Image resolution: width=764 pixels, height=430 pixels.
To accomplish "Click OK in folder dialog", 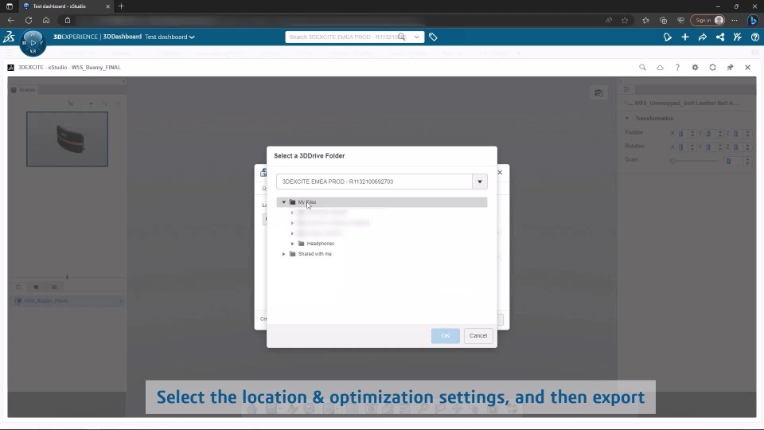I will (x=446, y=335).
